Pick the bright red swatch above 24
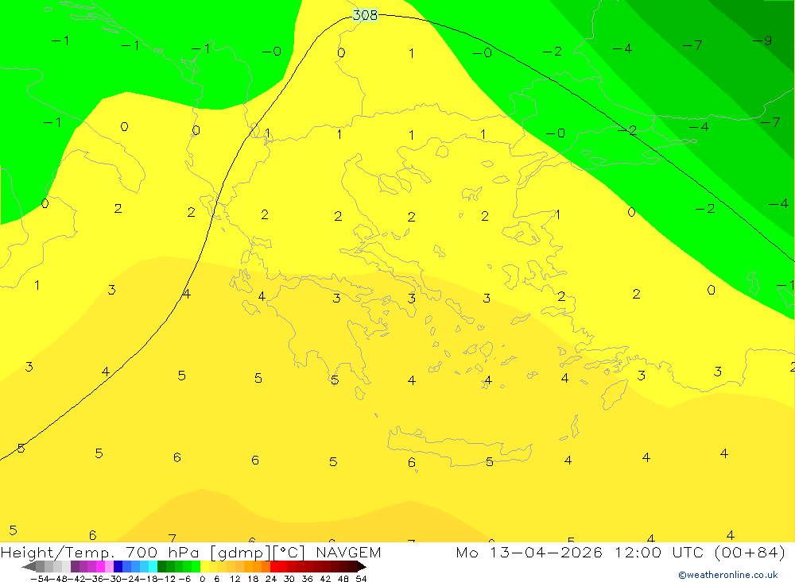795x582 pixels. [274, 567]
